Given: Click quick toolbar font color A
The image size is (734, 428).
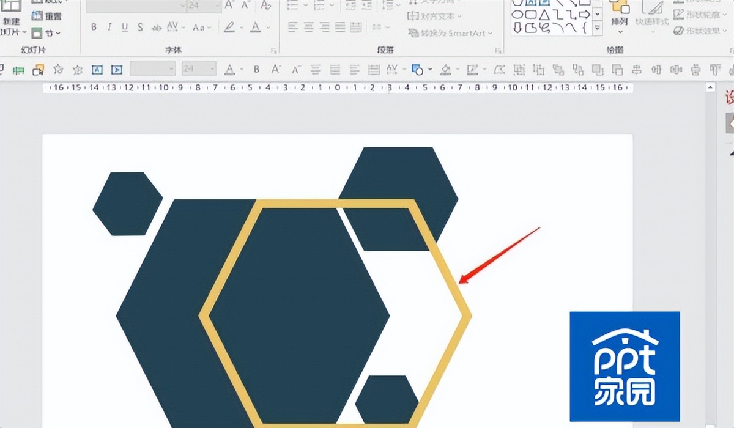Looking at the screenshot, I should [x=229, y=70].
